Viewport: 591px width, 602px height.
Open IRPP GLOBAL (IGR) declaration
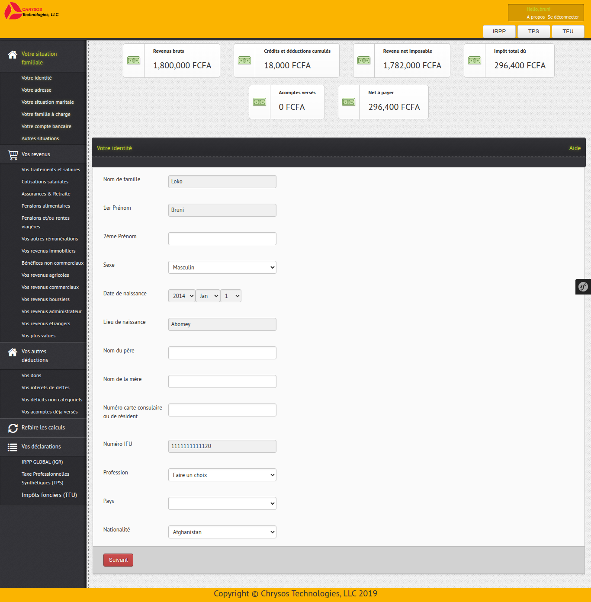(x=42, y=462)
